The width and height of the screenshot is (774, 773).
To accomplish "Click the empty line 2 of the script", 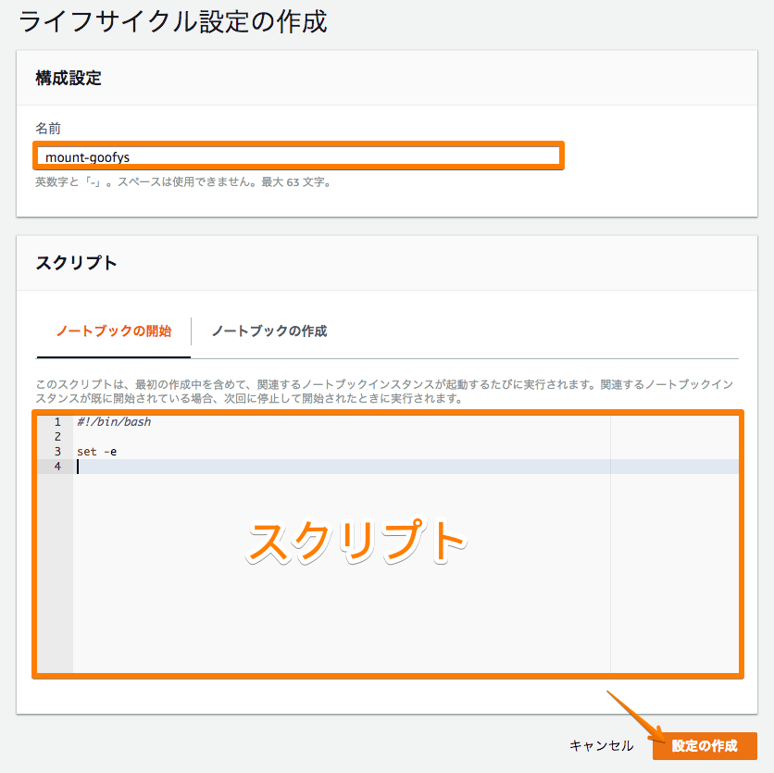I will [185, 436].
